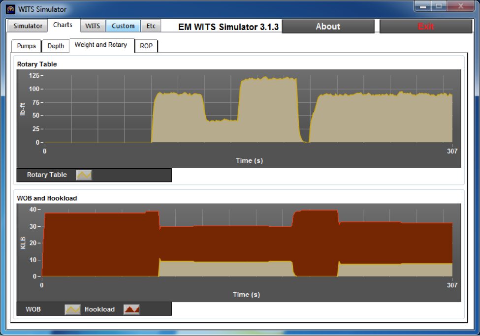Switch to the Custom tab
The height and width of the screenshot is (336, 480).
point(123,26)
